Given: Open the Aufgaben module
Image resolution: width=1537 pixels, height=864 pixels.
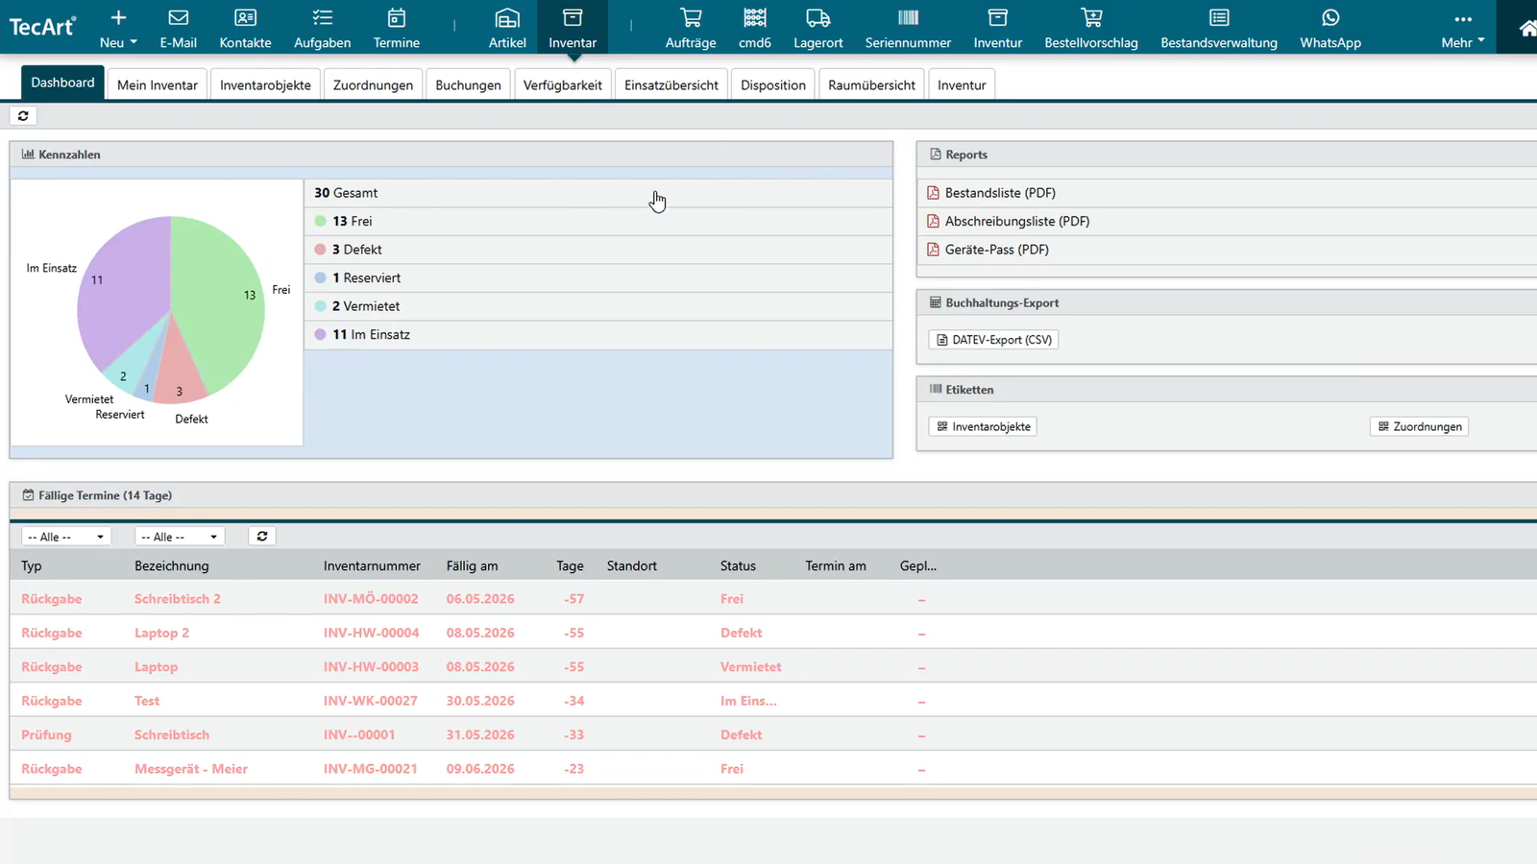Looking at the screenshot, I should (x=322, y=29).
